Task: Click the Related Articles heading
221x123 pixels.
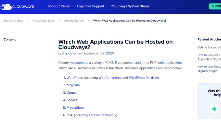Action: [209, 39]
